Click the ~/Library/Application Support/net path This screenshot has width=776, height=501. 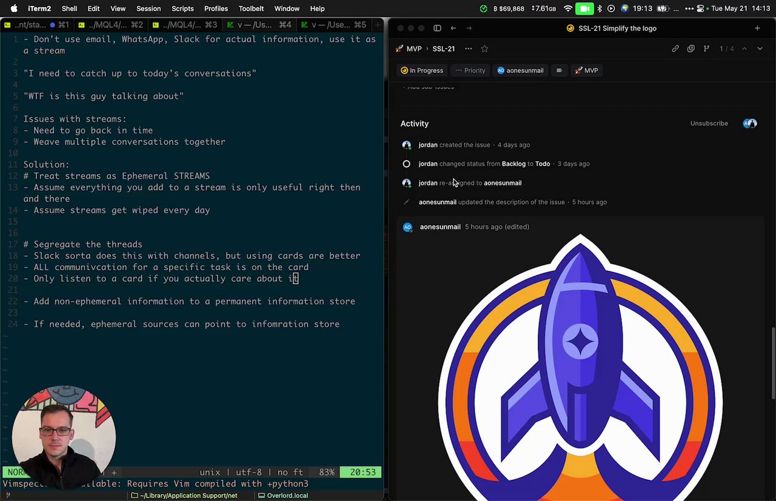[x=184, y=496]
